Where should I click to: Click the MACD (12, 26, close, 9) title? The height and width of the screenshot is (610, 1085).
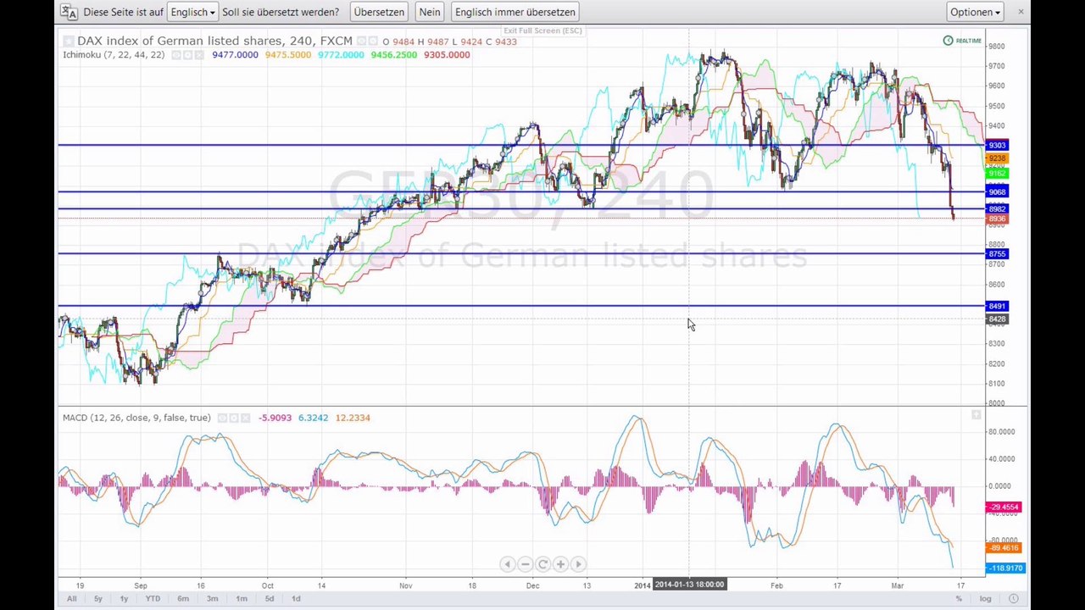coord(136,418)
